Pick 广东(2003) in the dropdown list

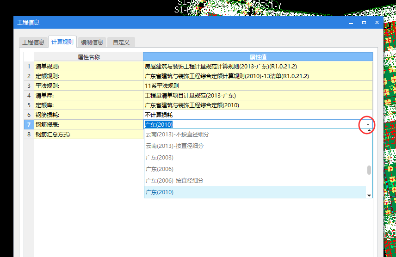(255, 158)
